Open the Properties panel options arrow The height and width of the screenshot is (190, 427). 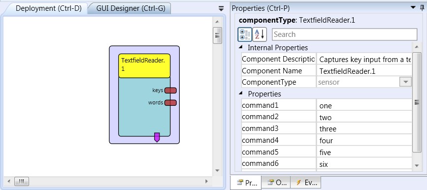[414, 7]
